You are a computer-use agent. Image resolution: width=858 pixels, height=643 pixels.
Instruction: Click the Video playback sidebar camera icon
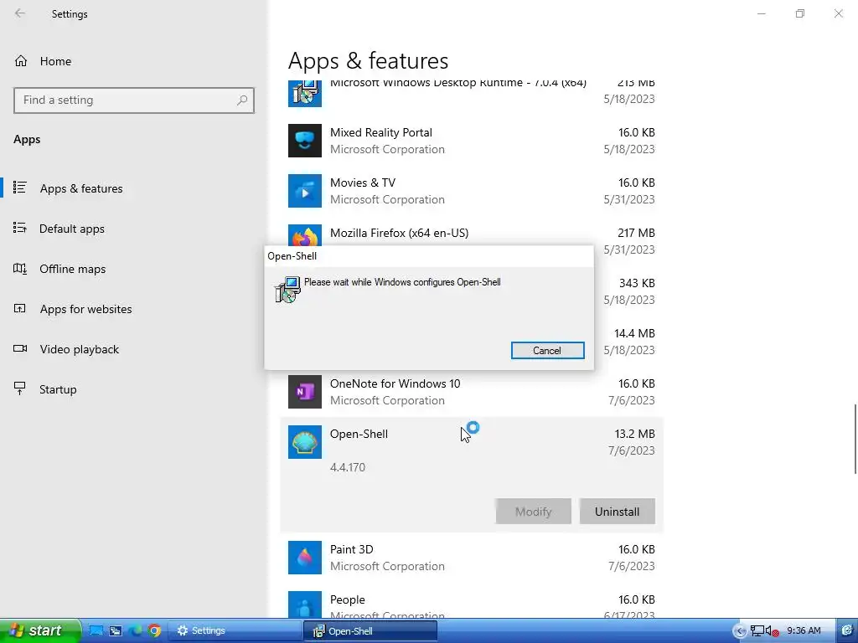click(20, 348)
